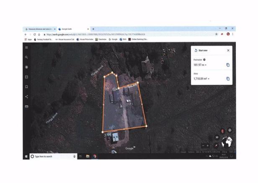Open House Insurance bookmark
258x183 pixels.
coord(64,39)
